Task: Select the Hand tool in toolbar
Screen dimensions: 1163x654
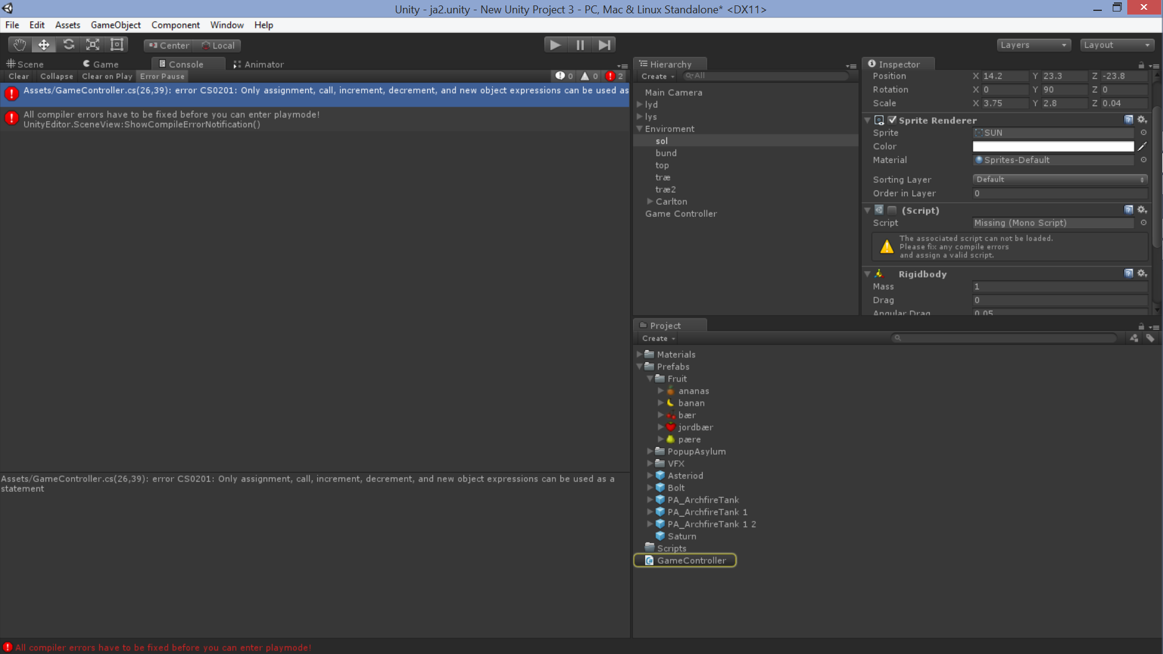Action: pyautogui.click(x=19, y=45)
